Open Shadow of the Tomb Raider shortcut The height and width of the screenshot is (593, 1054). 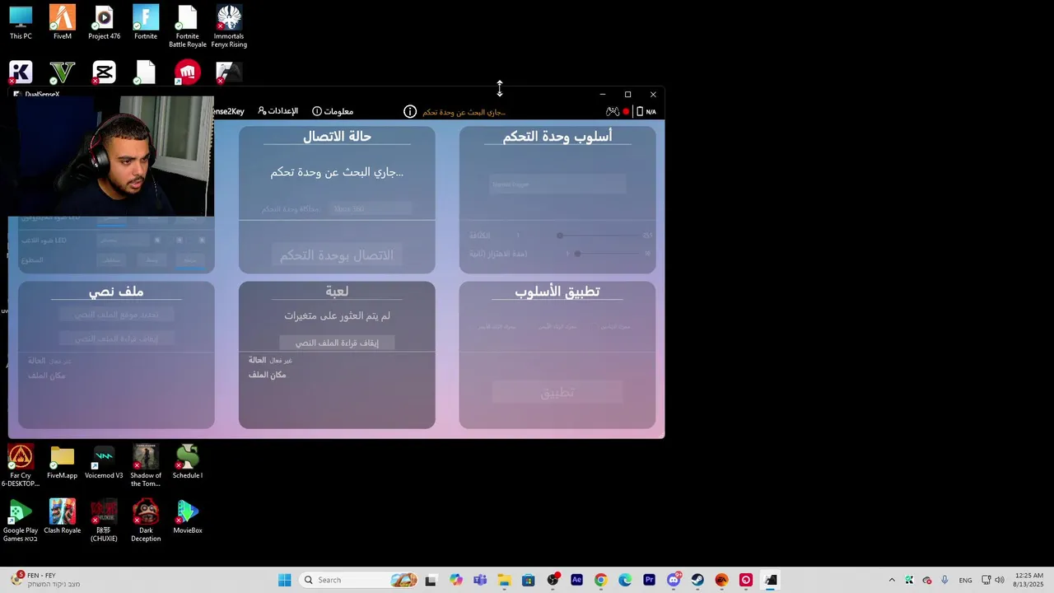[x=146, y=465]
